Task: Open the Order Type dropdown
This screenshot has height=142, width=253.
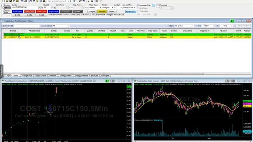Action: point(100,7)
